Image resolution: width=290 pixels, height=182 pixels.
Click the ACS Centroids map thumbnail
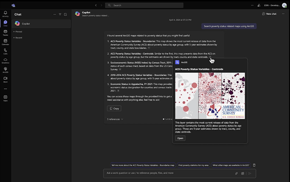click(210, 96)
